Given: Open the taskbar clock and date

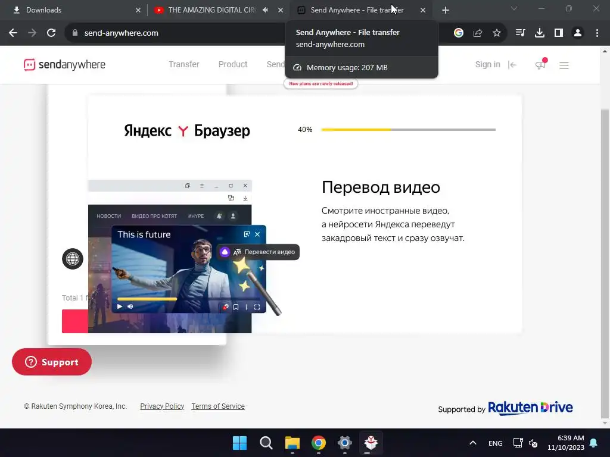Looking at the screenshot, I should [x=566, y=443].
